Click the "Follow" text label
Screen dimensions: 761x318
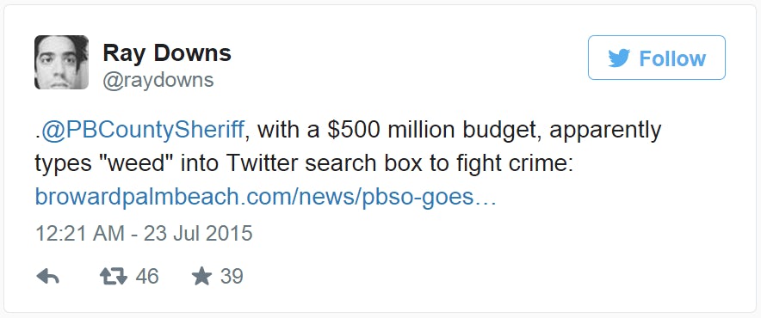coord(672,58)
